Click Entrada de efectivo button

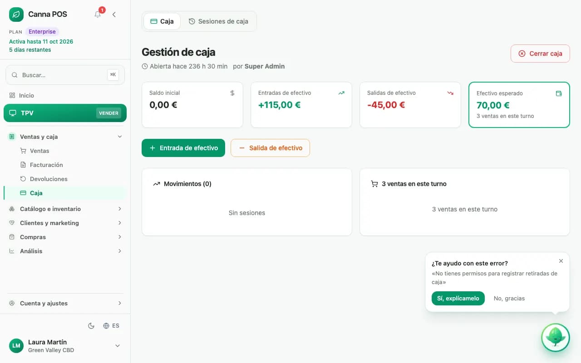[183, 148]
